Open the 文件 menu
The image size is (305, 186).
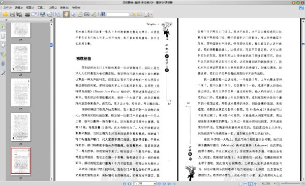[7, 8]
